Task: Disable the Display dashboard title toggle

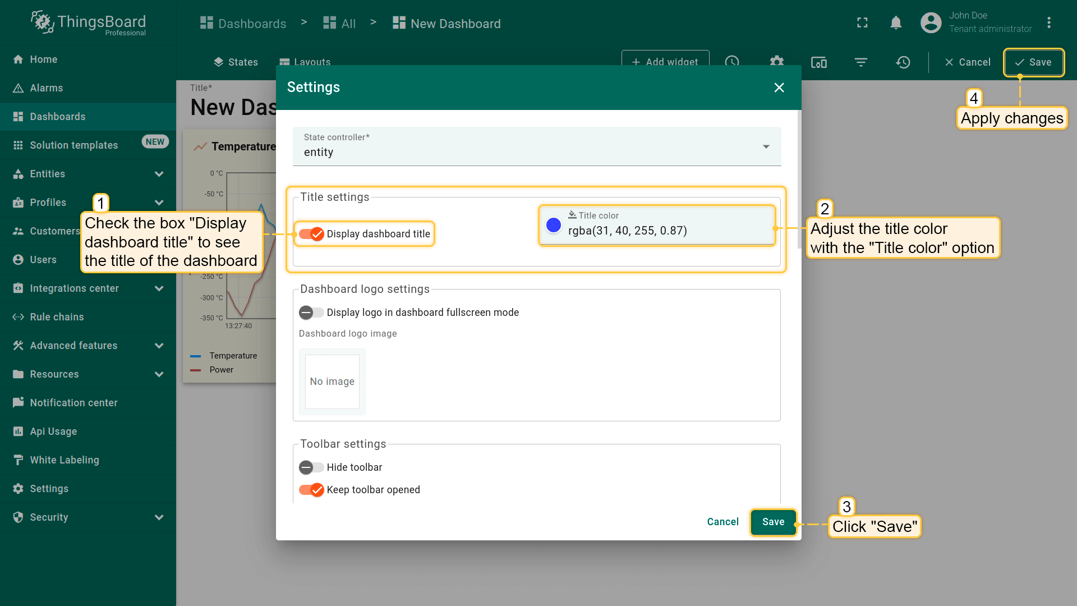Action: 311,234
